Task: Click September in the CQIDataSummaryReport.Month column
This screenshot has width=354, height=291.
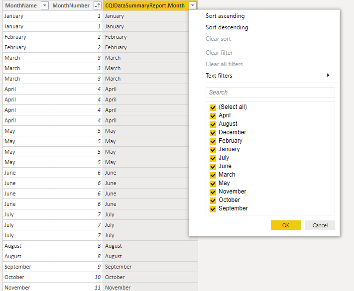Action: point(150,267)
